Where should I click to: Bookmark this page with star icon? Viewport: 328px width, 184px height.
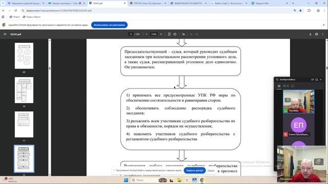(301, 10)
